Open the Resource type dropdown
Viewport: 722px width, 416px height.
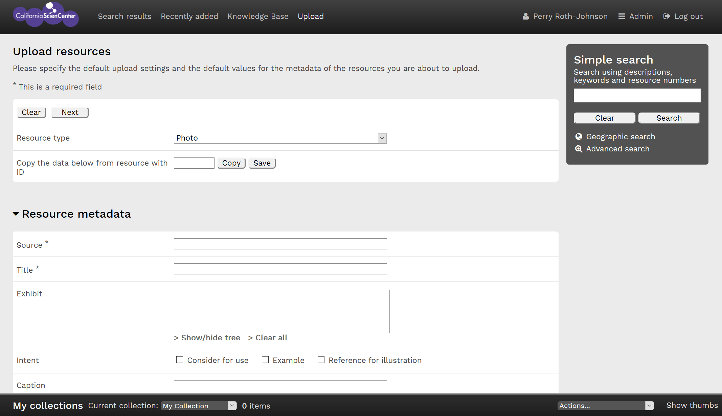click(280, 138)
